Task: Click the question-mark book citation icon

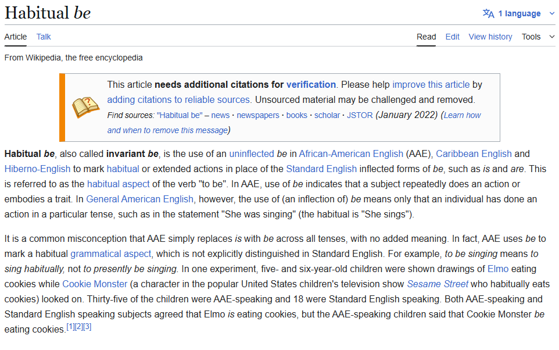Action: coord(86,107)
